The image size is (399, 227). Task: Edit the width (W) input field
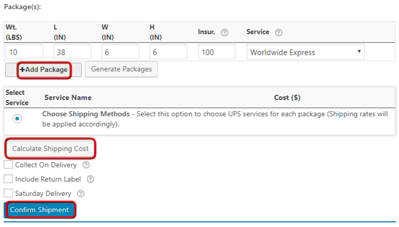coord(120,52)
